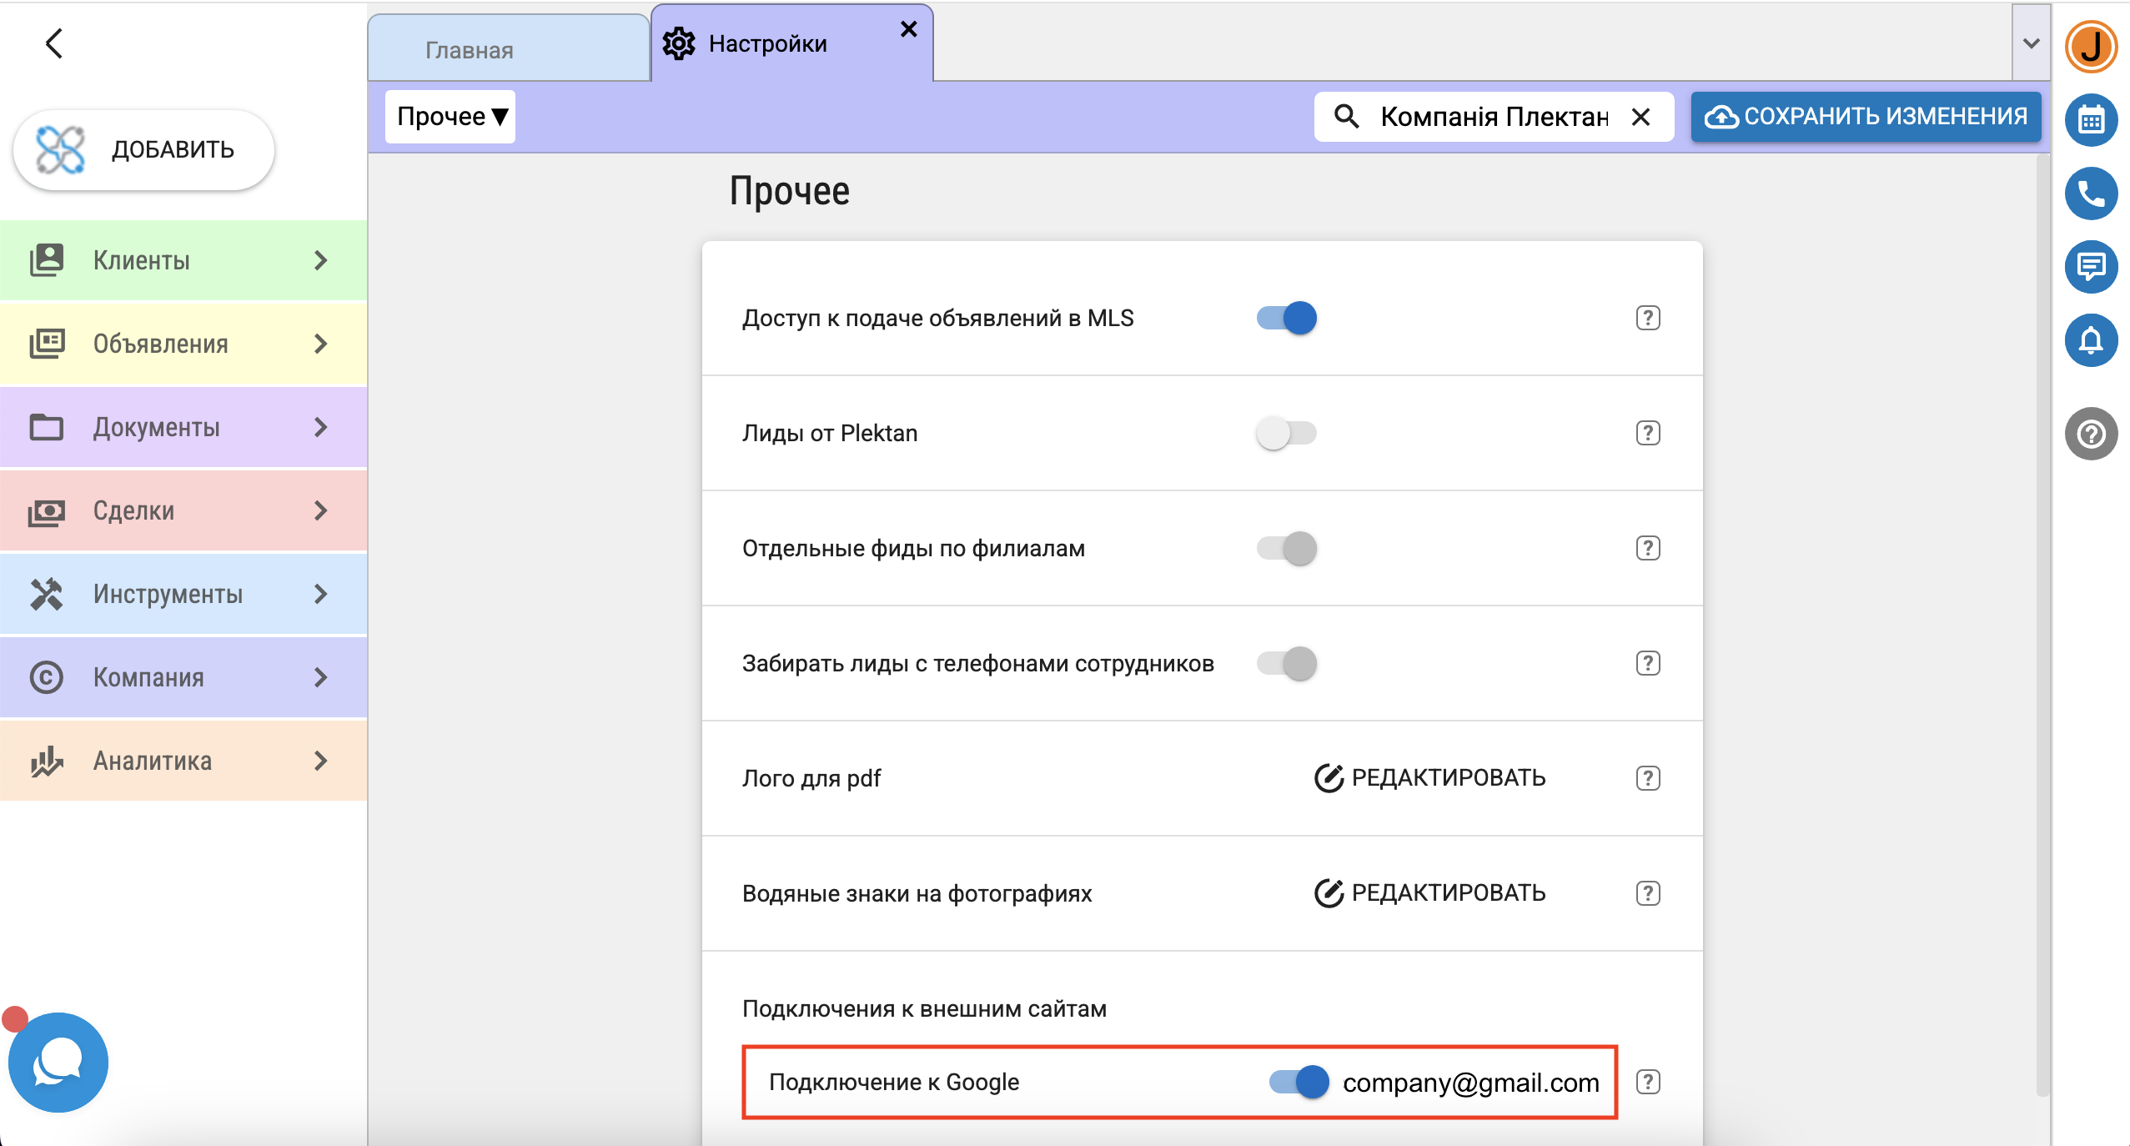The height and width of the screenshot is (1146, 2130).
Task: Click help icon for Лиды от Plektan
Action: pyautogui.click(x=1647, y=433)
